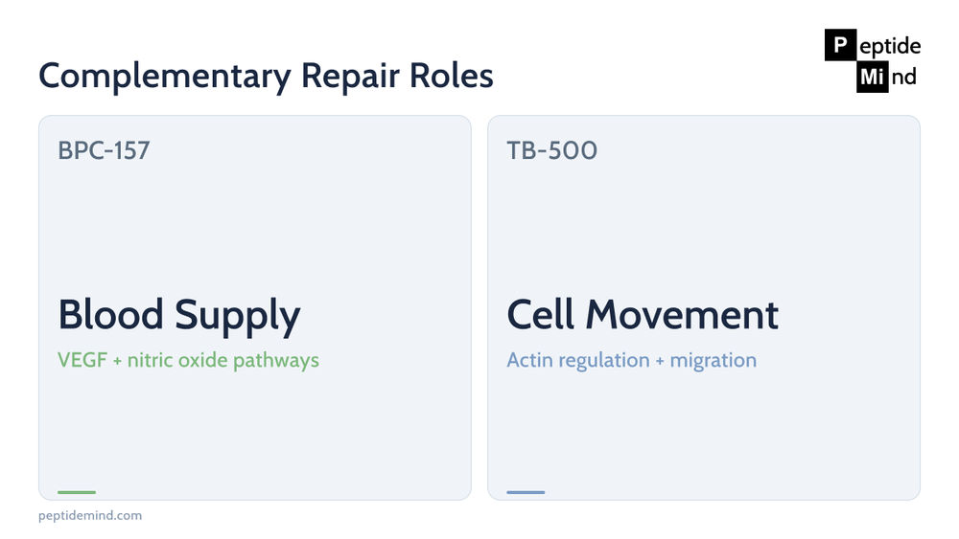Select the Cell Movement heading

(643, 316)
